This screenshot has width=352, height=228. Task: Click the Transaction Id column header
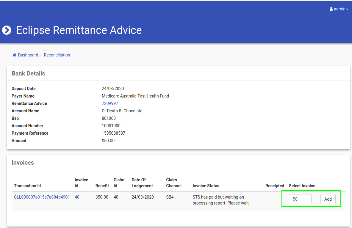point(27,186)
